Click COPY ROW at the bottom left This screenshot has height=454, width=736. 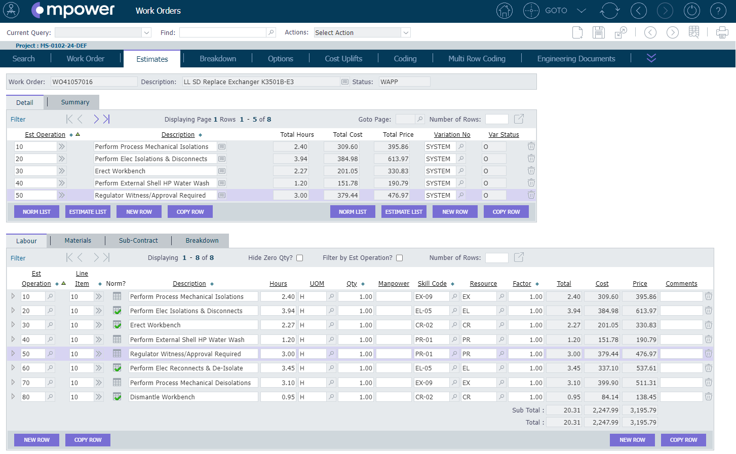click(87, 440)
